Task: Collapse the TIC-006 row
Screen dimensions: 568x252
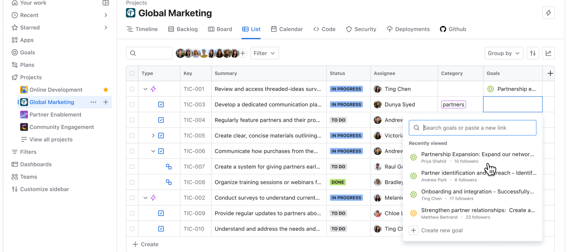Action: click(153, 151)
